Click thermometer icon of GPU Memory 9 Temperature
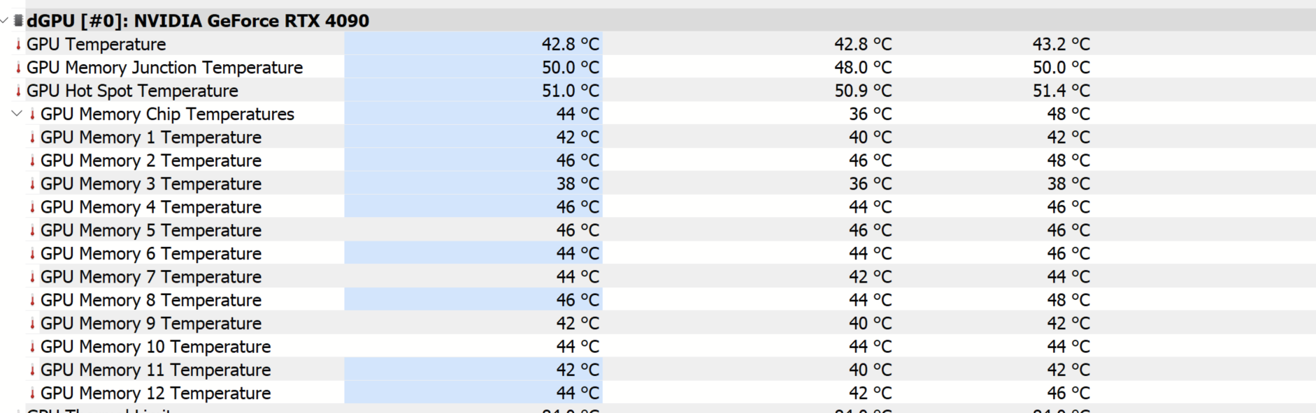1316x413 pixels. [32, 324]
